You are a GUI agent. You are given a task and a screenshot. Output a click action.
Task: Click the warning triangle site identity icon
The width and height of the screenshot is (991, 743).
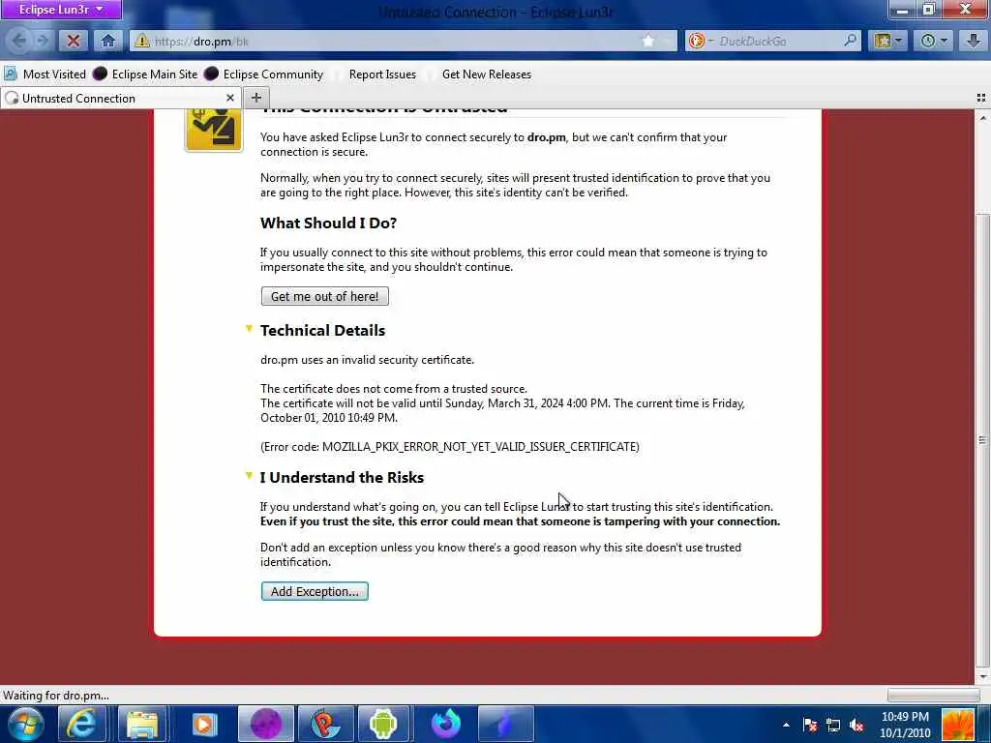point(142,41)
